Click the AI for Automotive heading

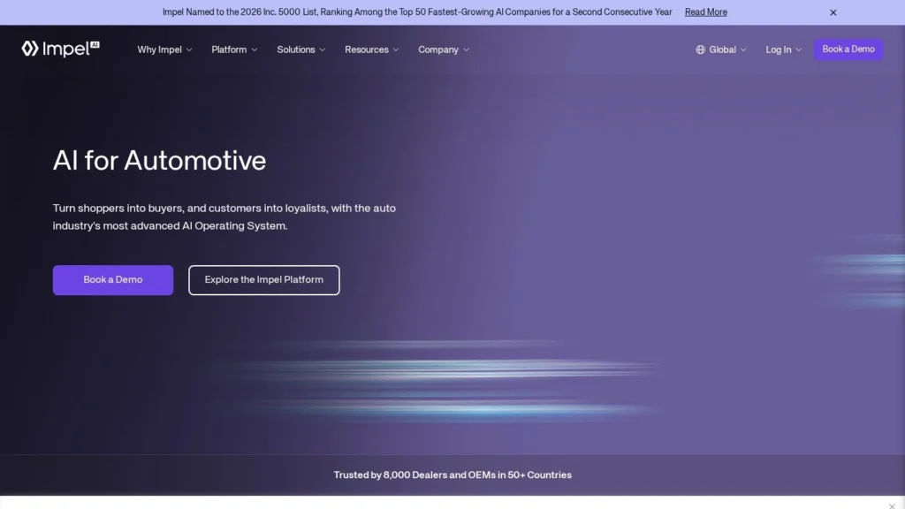159,161
